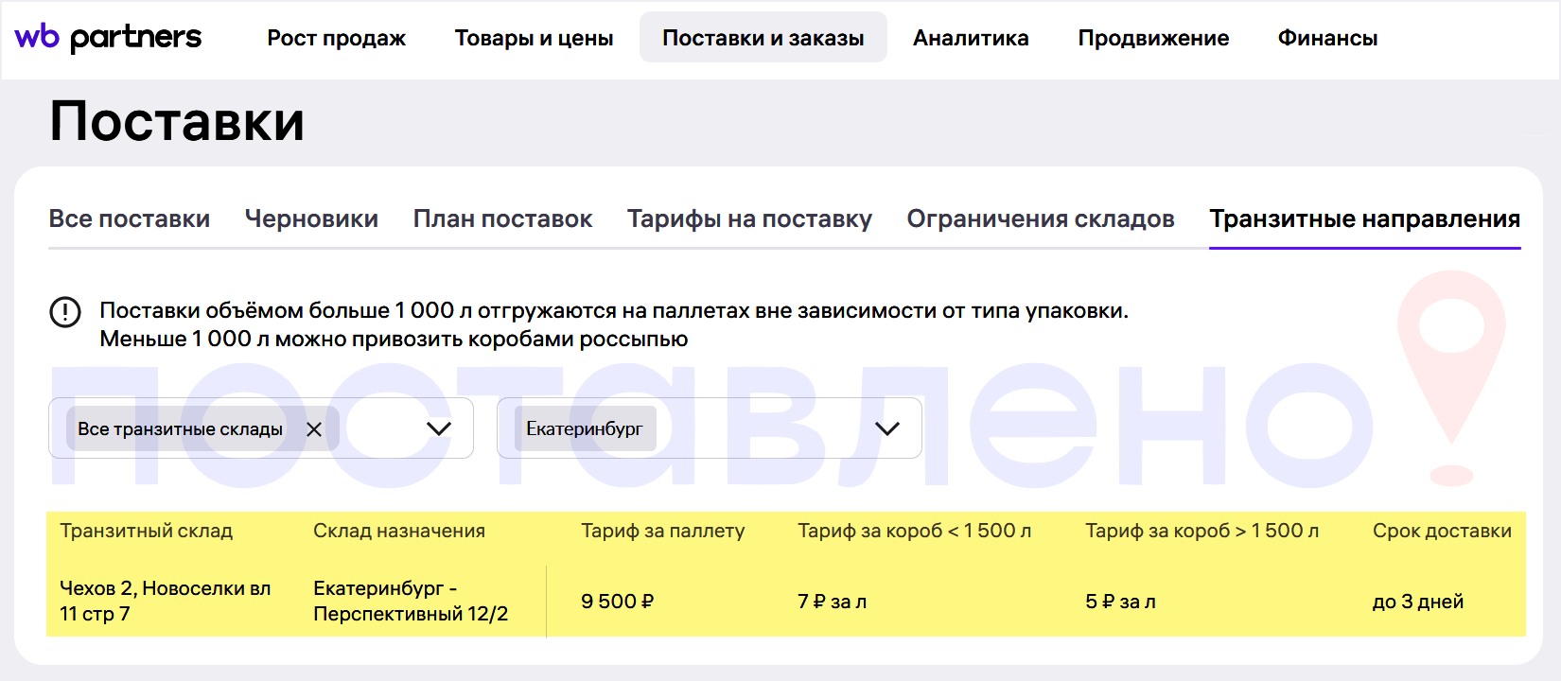
Task: View the Ограничения складов tab
Action: tap(1041, 218)
